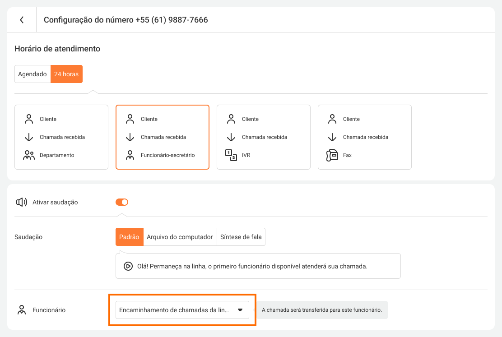
Task: Select the 24 horas schedule option
Action: point(66,74)
